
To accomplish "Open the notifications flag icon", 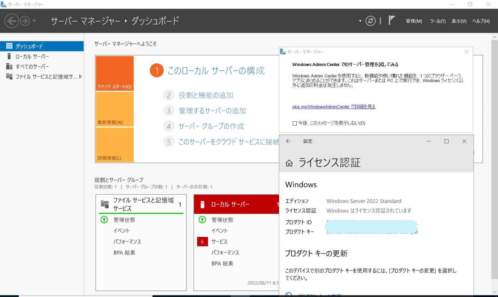I will [391, 20].
